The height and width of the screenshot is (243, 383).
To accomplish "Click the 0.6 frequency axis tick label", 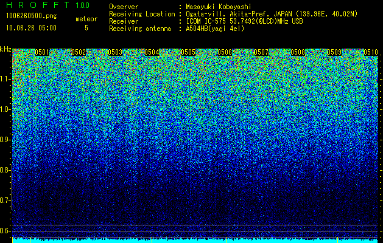I will point(5,231).
